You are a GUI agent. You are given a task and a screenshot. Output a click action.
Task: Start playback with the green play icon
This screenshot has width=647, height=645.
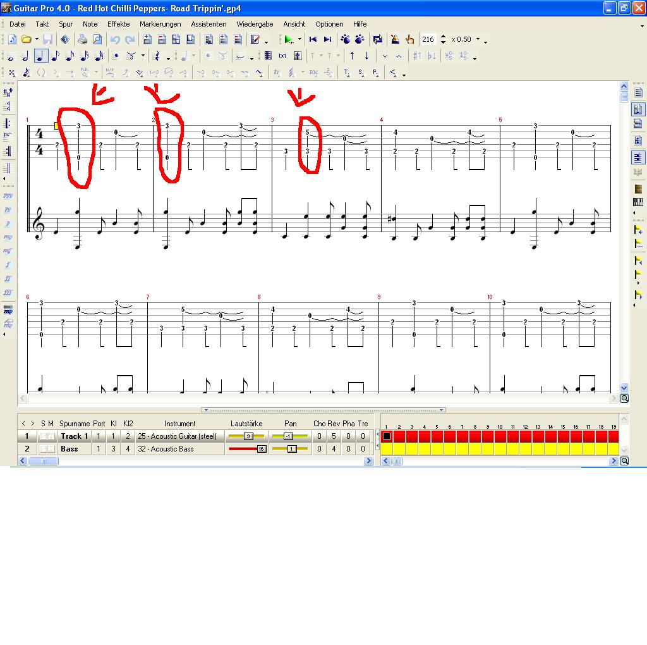[x=288, y=39]
